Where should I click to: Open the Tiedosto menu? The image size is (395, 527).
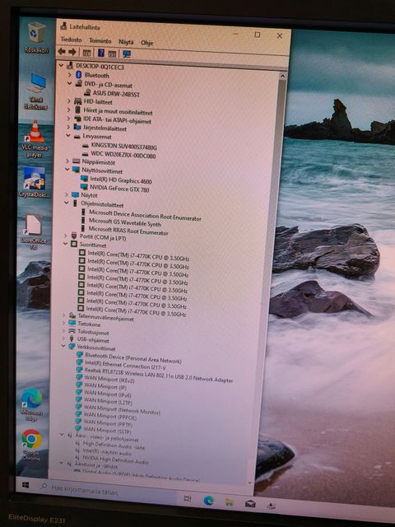click(72, 40)
